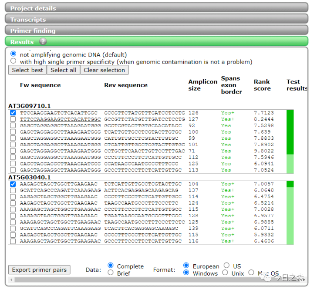The width and height of the screenshot is (317, 293).
Task: Uncheck first AT5G03040.1 primer pair checkbox
Action: 13,185
